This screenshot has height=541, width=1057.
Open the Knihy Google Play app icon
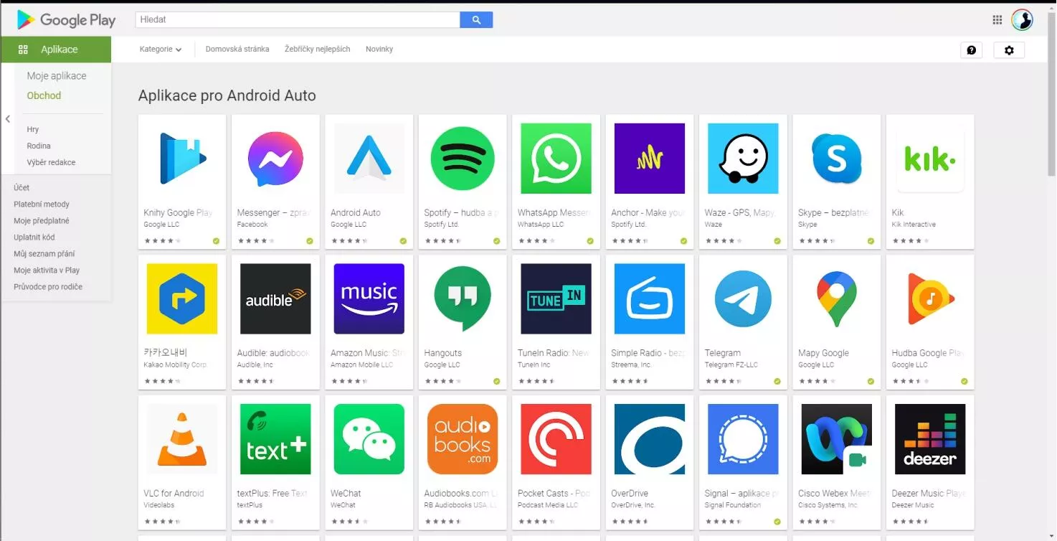pos(182,159)
